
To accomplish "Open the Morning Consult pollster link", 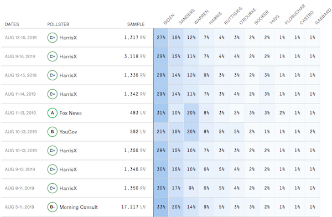I will [79, 207].
